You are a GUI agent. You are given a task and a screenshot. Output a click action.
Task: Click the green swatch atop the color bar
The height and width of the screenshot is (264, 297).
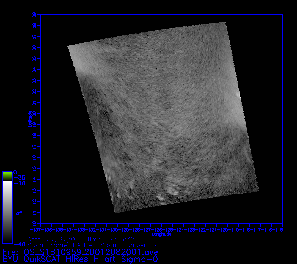tap(7, 176)
